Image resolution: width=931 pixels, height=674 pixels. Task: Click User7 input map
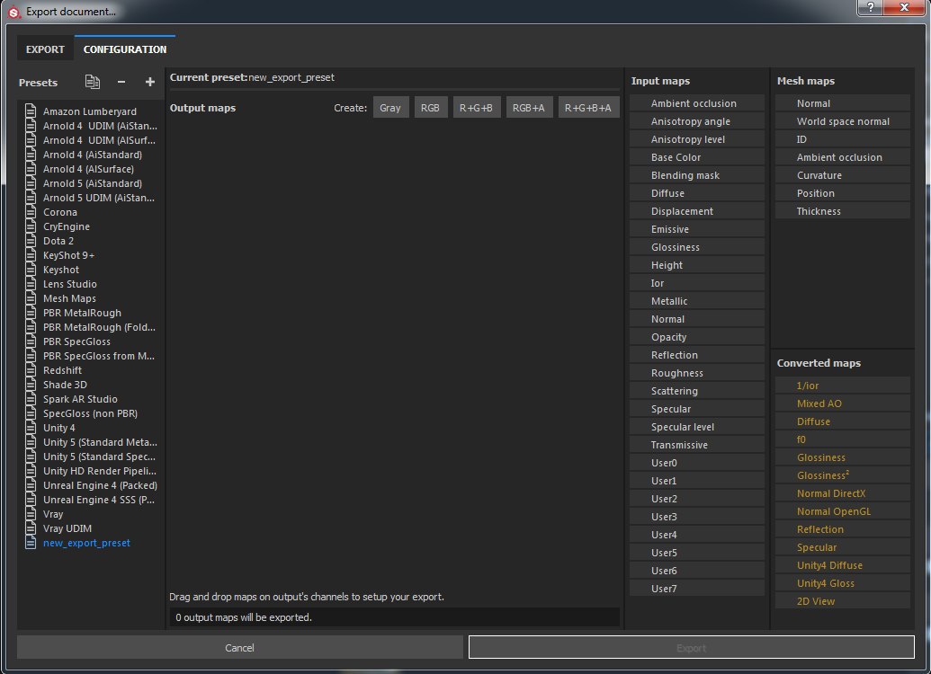pyautogui.click(x=697, y=588)
